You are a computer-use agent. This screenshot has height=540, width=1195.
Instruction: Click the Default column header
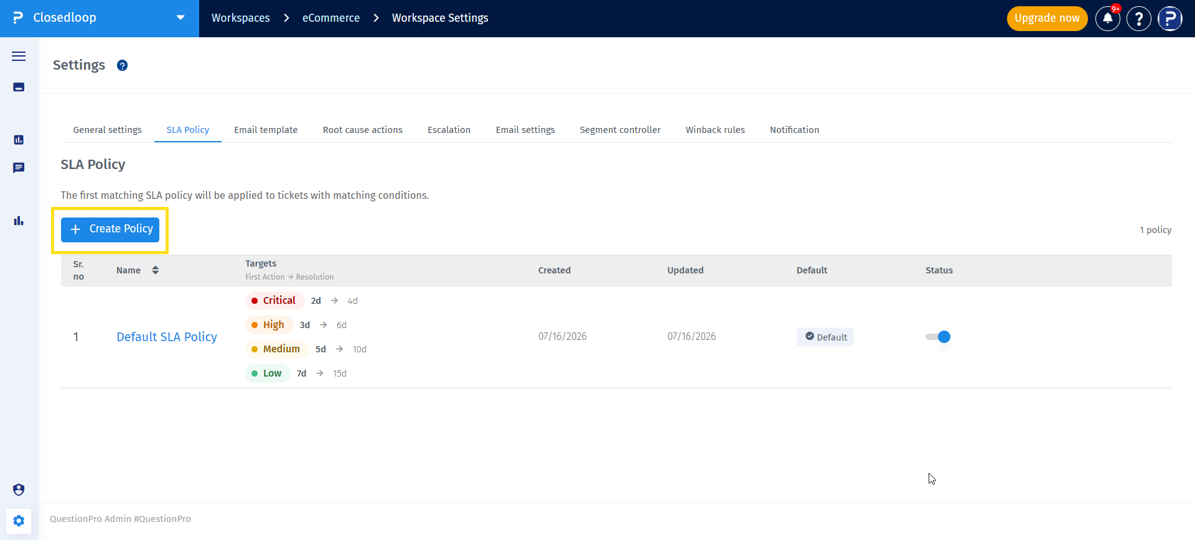pyautogui.click(x=812, y=270)
